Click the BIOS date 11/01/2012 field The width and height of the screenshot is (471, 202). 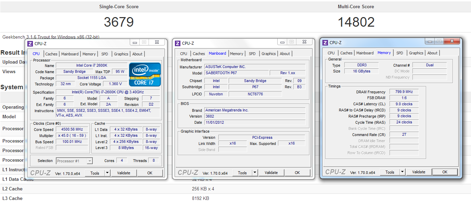point(255,122)
